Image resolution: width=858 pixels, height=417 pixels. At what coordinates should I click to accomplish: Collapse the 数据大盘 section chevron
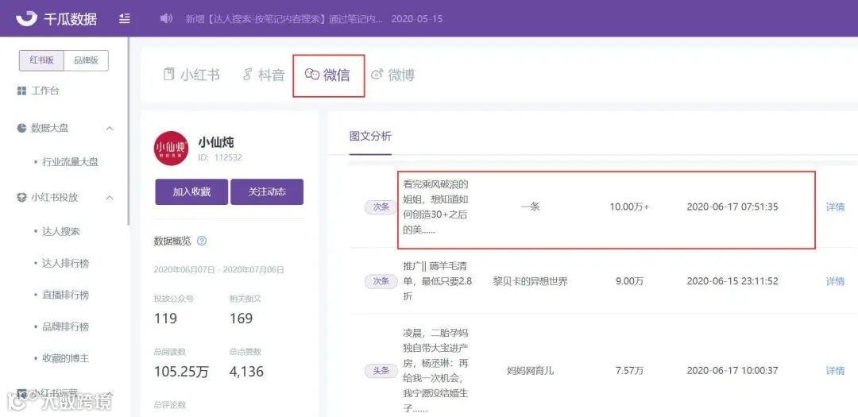click(110, 129)
